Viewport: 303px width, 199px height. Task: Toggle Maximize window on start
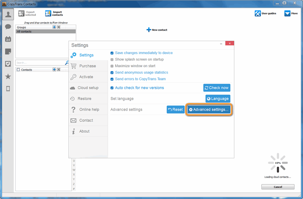click(x=112, y=66)
